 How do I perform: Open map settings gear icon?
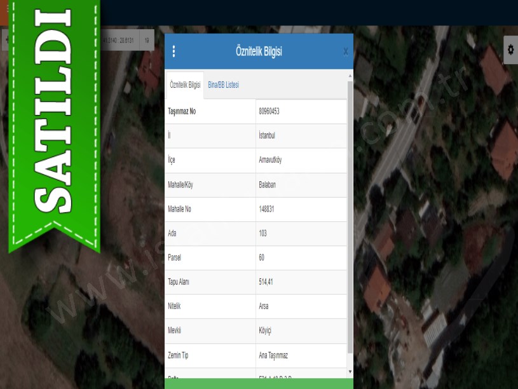tap(510, 50)
